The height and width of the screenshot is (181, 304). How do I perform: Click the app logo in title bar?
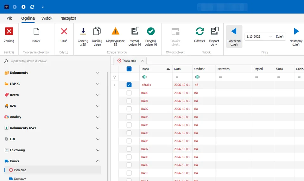coord(7,7)
